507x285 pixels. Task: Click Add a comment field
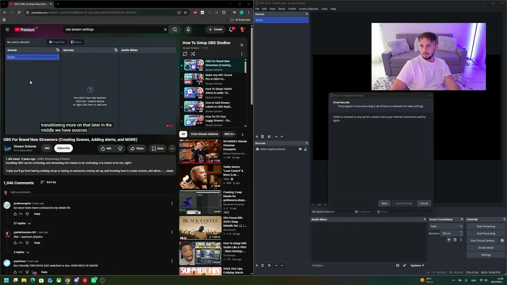point(91,192)
